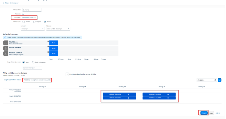This screenshot has height=119, width=226.
Task: Select Digitalt interview type
Action: (34, 22)
